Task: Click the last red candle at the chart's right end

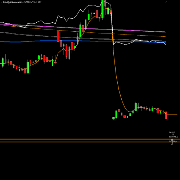Action: (x=166, y=115)
